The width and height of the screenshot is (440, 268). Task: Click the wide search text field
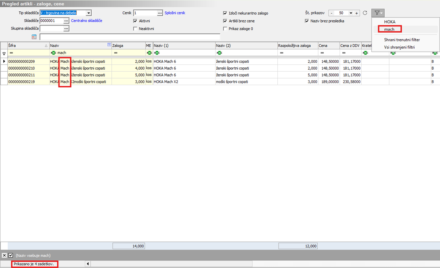(130, 37)
